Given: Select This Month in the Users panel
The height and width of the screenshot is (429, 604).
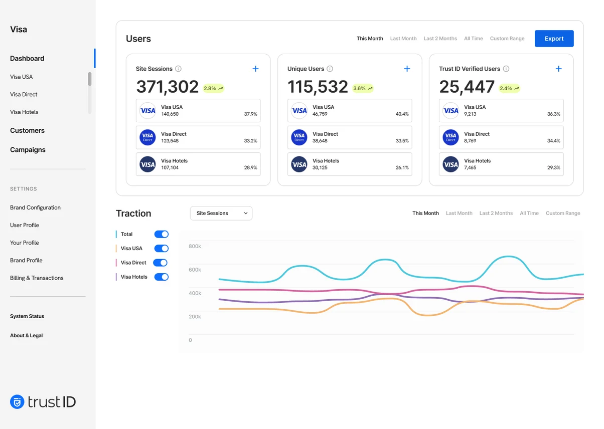Looking at the screenshot, I should pyautogui.click(x=370, y=39).
